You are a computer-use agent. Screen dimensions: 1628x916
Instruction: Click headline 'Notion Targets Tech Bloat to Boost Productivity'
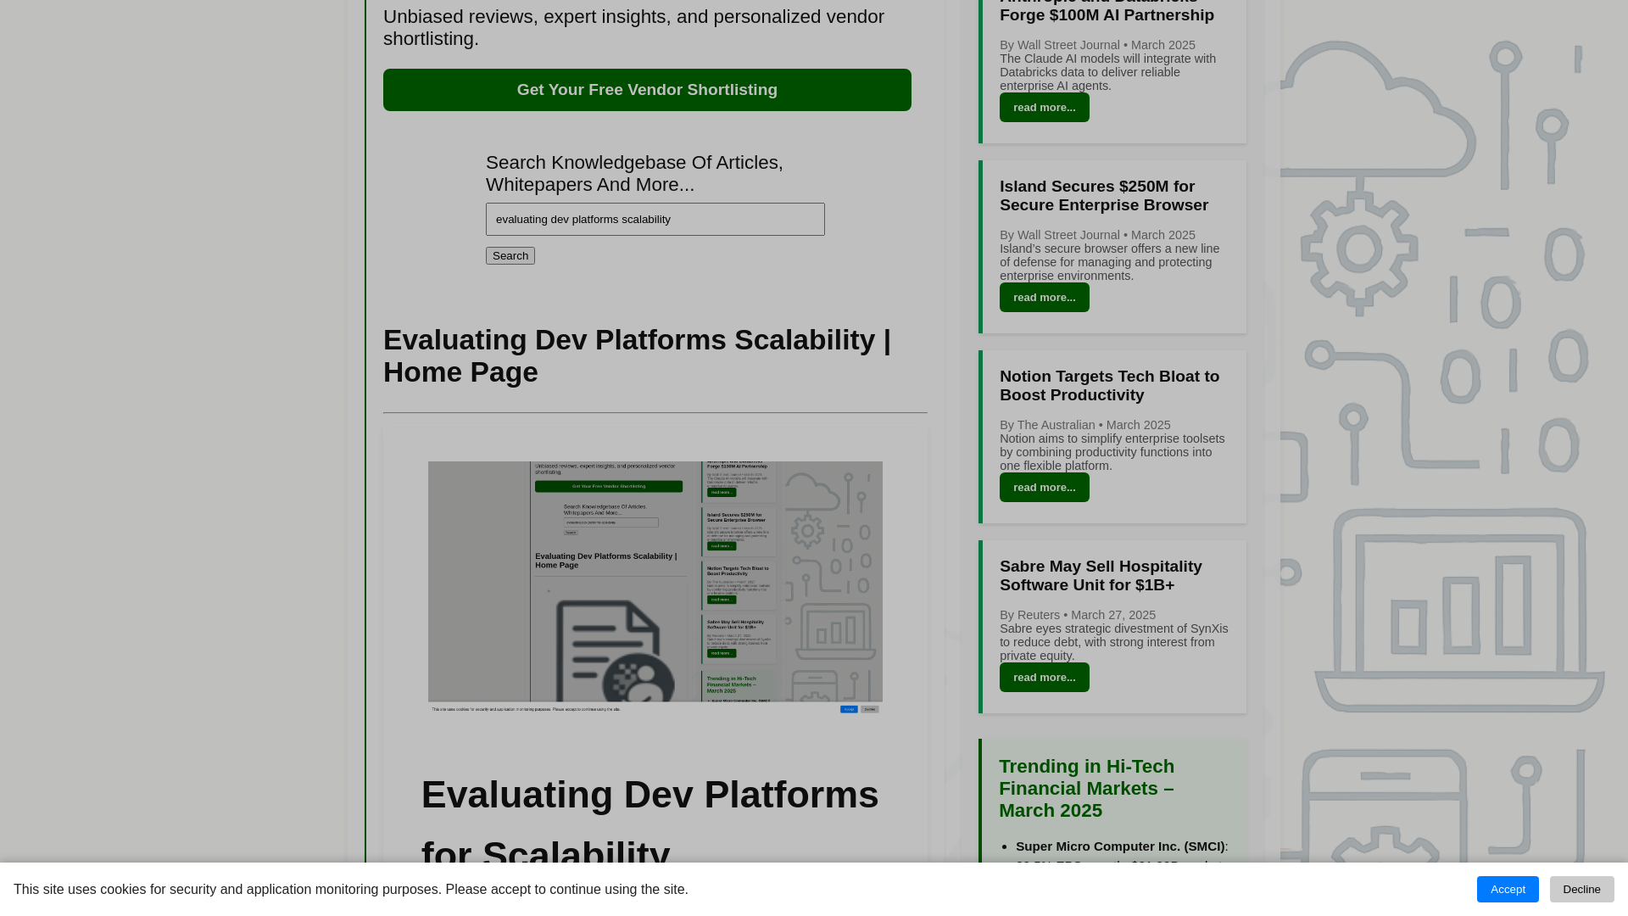[x=1109, y=386]
